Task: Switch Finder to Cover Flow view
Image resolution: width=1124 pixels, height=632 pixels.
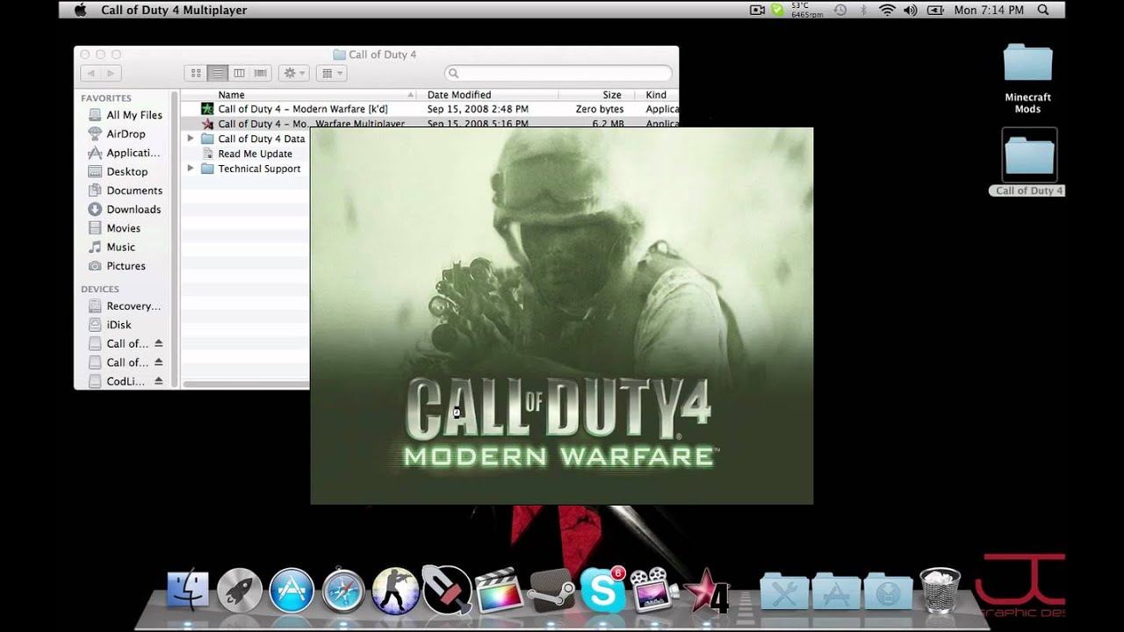Action: point(260,74)
